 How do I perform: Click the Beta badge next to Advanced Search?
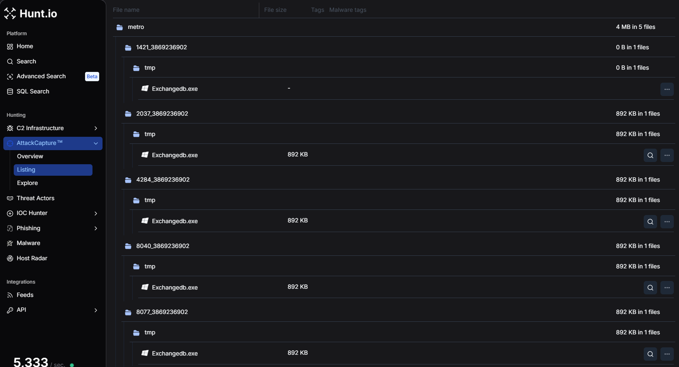[92, 76]
